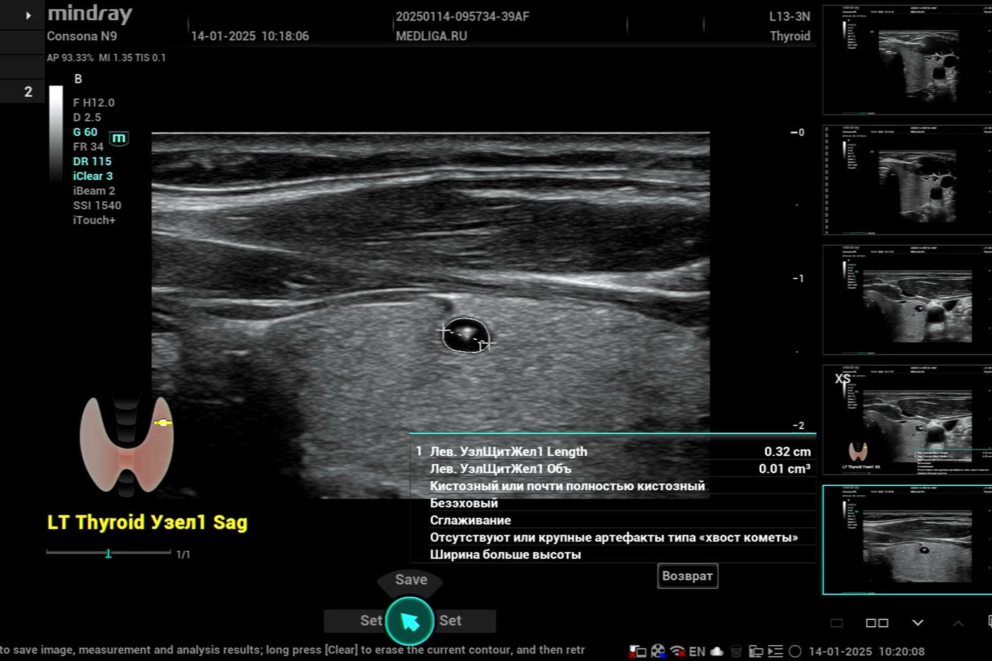Toggle the EN input language indicator
This screenshot has width=992, height=661.
coord(697,651)
